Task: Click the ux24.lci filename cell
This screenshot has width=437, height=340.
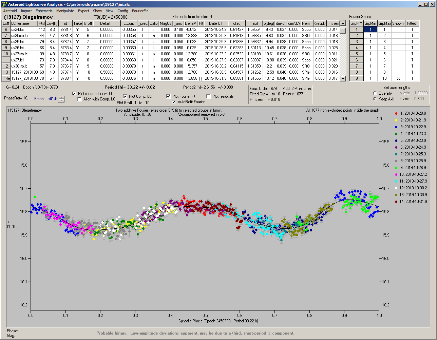Action: (23, 30)
